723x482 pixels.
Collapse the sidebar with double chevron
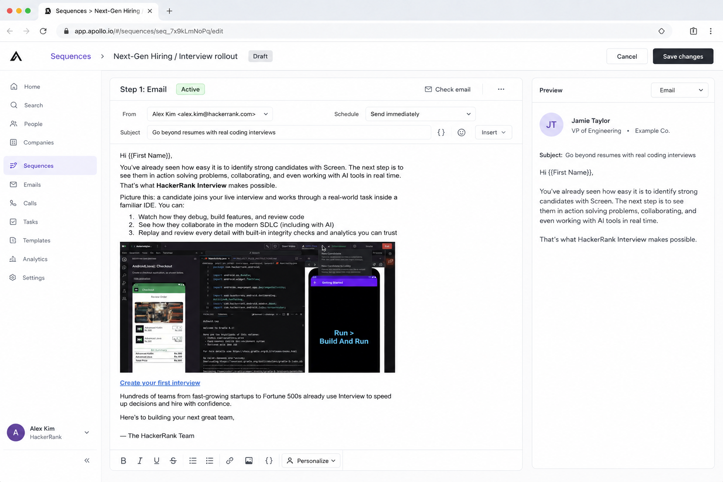point(87,460)
